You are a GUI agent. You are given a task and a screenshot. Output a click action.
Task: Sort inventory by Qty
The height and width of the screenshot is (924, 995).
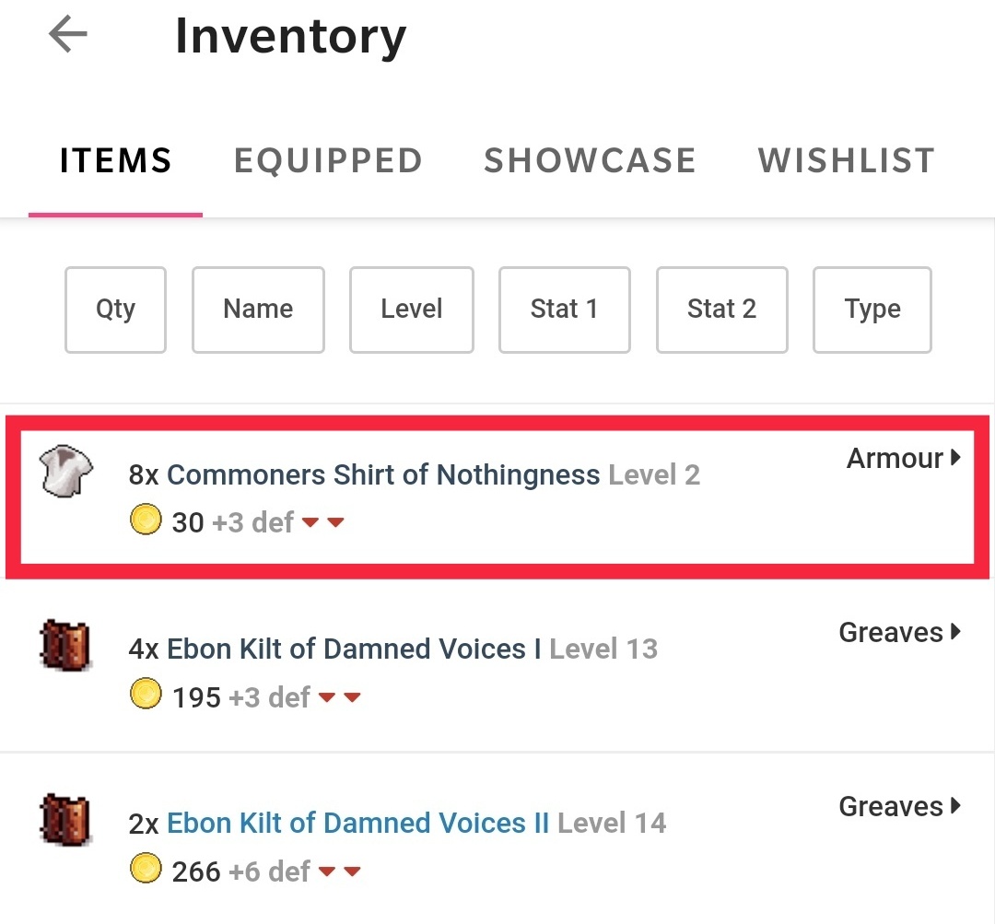[115, 310]
